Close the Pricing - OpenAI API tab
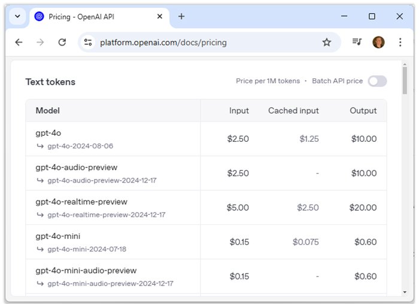Image resolution: width=419 pixels, height=304 pixels. pos(160,17)
